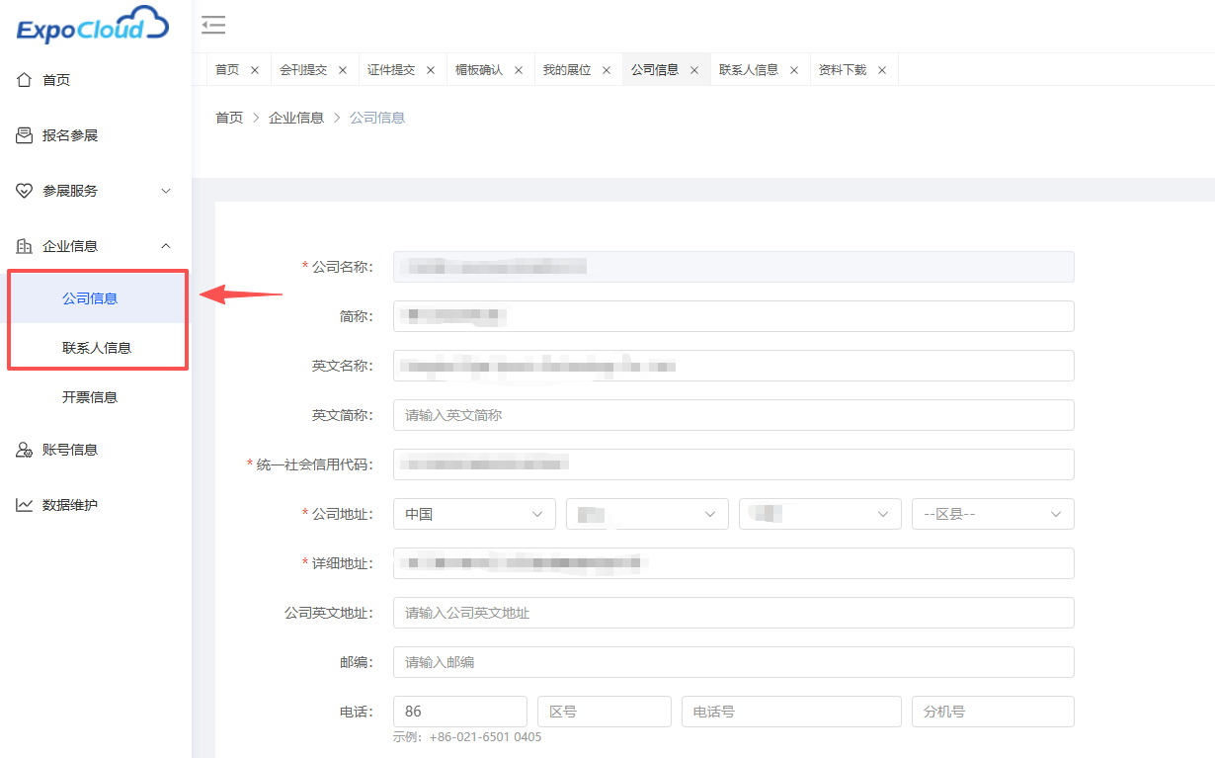Viewport: 1215px width, 758px height.
Task: Click the ExpoCloud logo
Action: [x=93, y=25]
